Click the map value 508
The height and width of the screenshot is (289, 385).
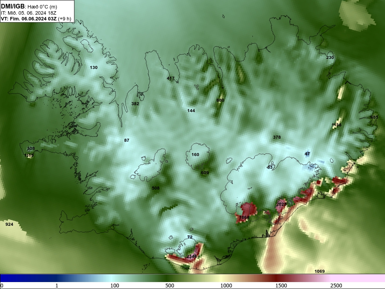(156, 188)
